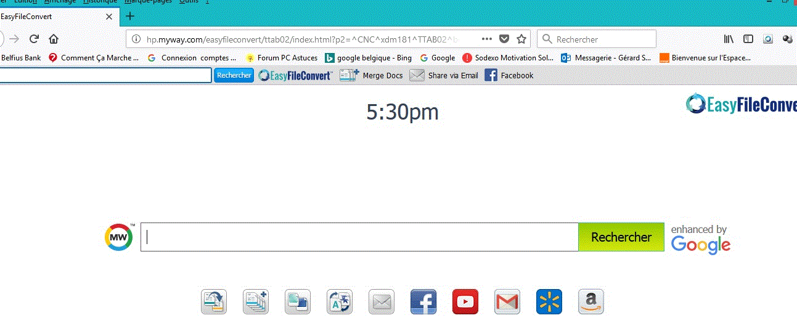
Task: Bookmark this page with the star
Action: pyautogui.click(x=521, y=39)
